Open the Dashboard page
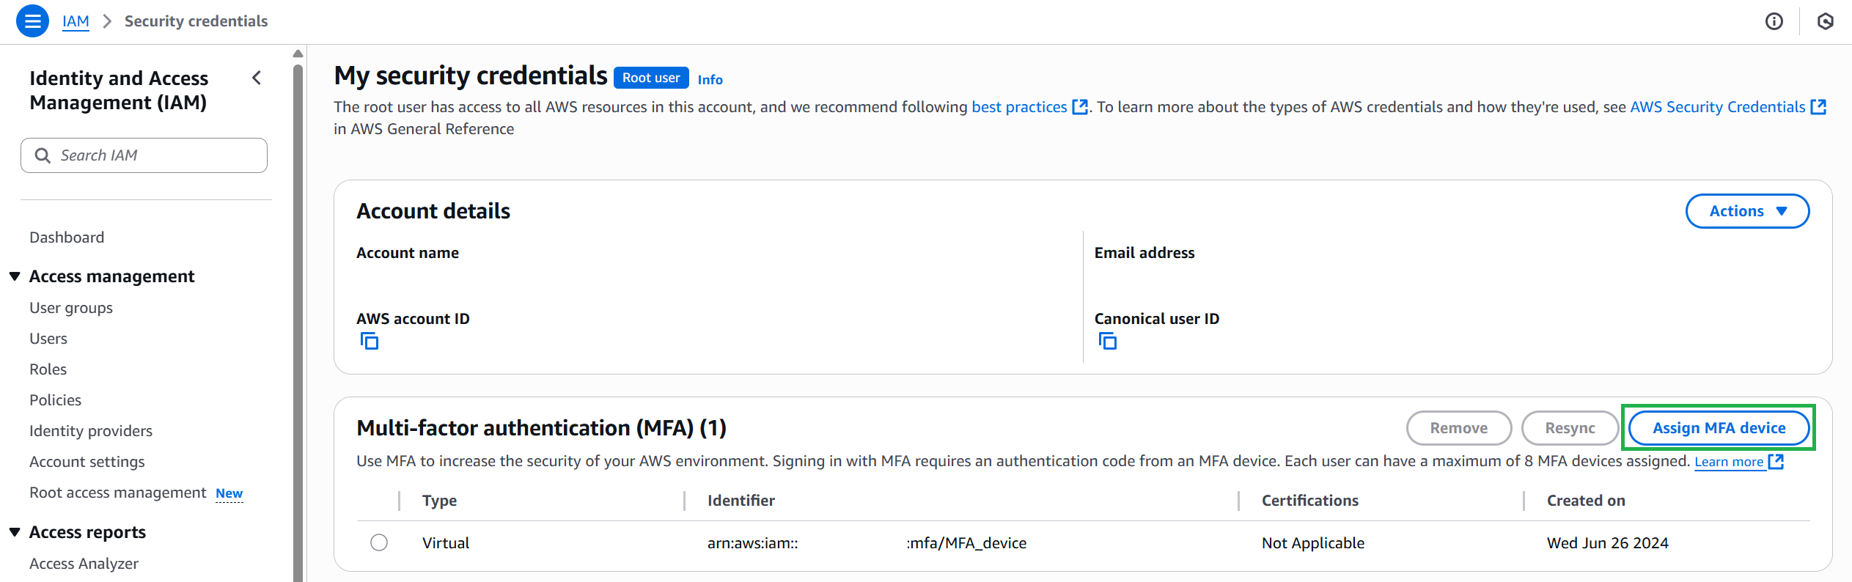This screenshot has width=1852, height=582. pos(67,237)
